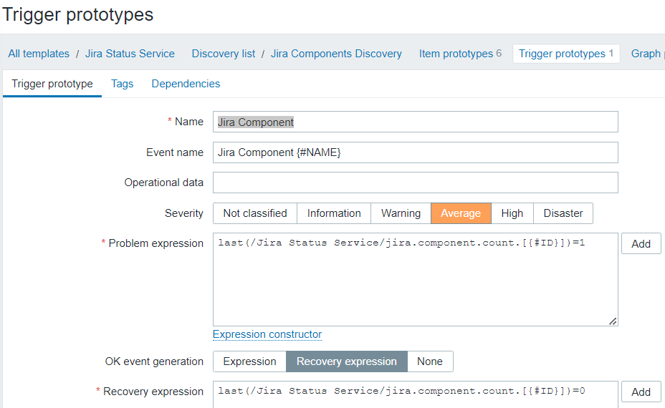665x408 pixels.
Task: Set OK event generation to None
Action: point(430,361)
